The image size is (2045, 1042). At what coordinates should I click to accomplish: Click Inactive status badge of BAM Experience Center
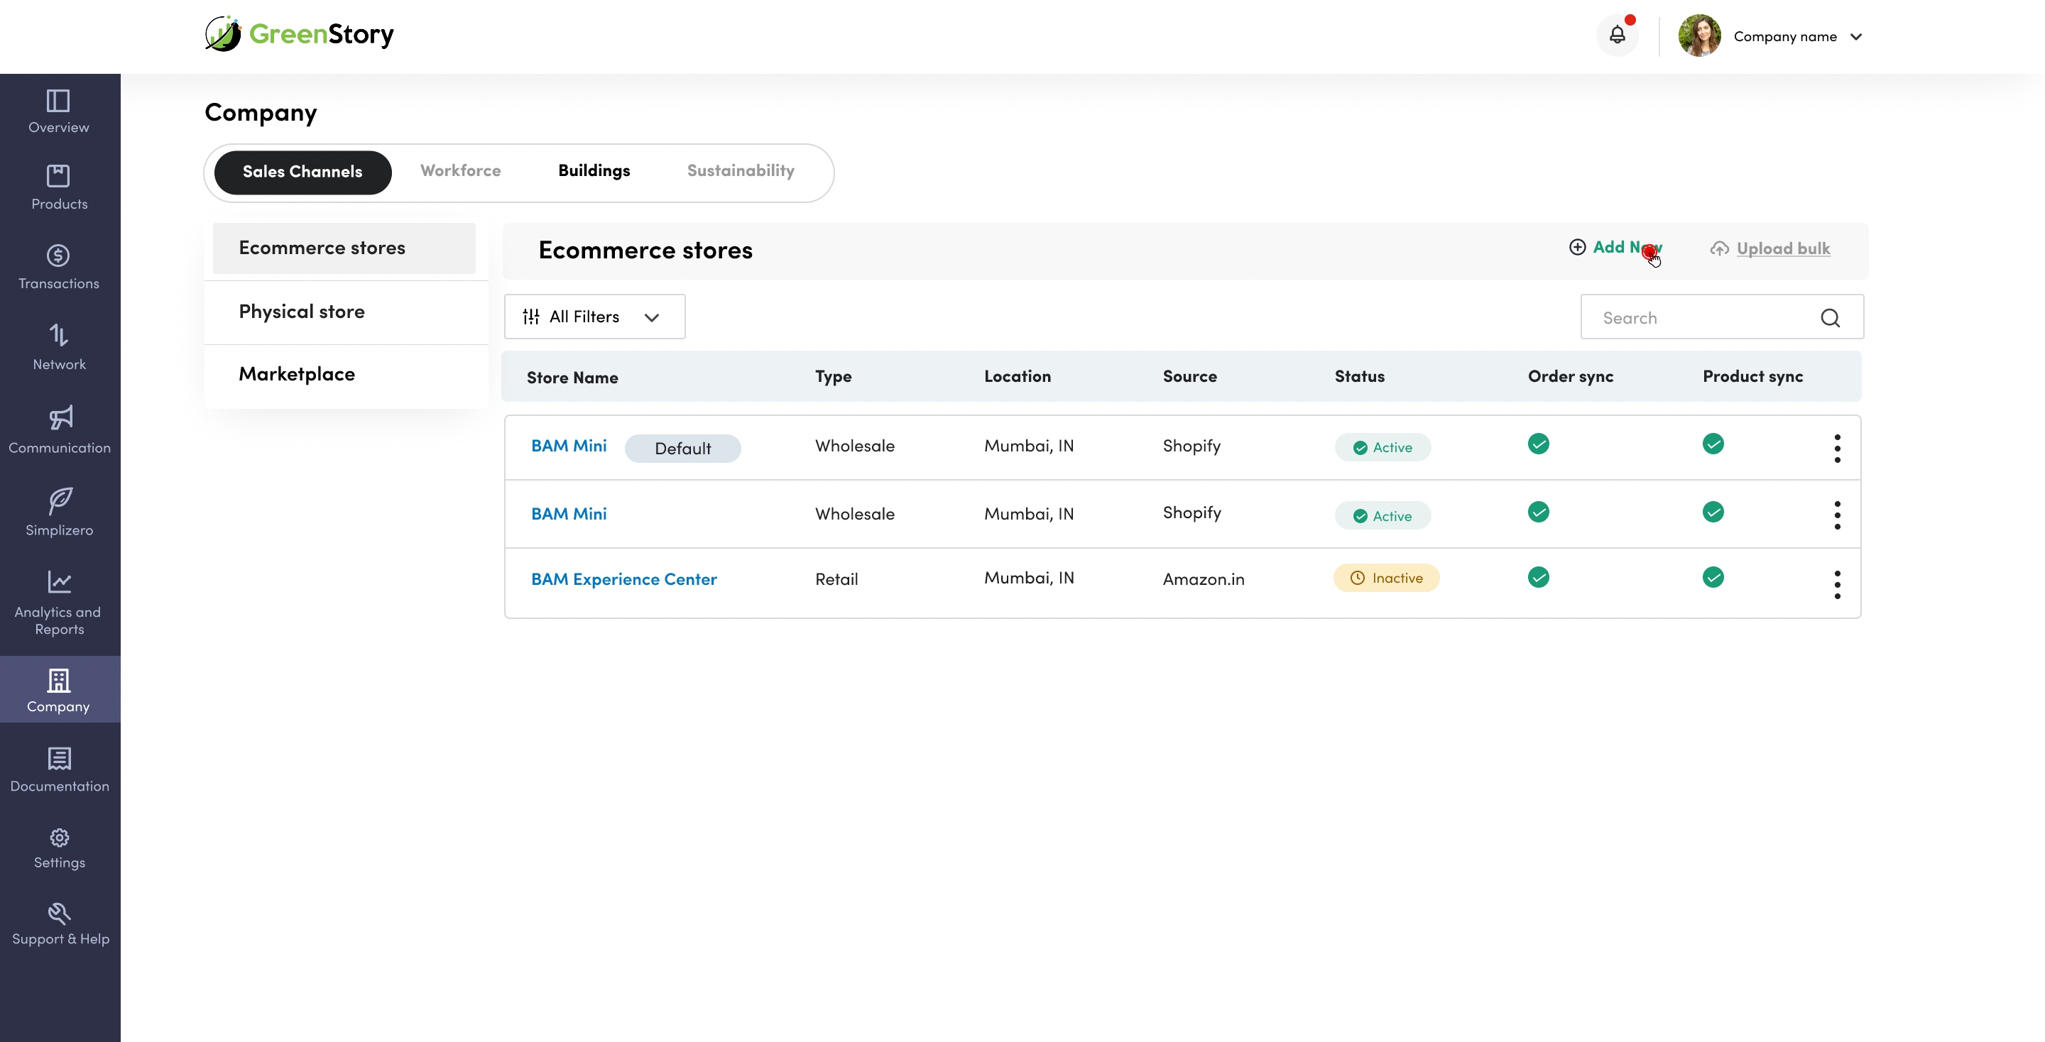pos(1386,578)
